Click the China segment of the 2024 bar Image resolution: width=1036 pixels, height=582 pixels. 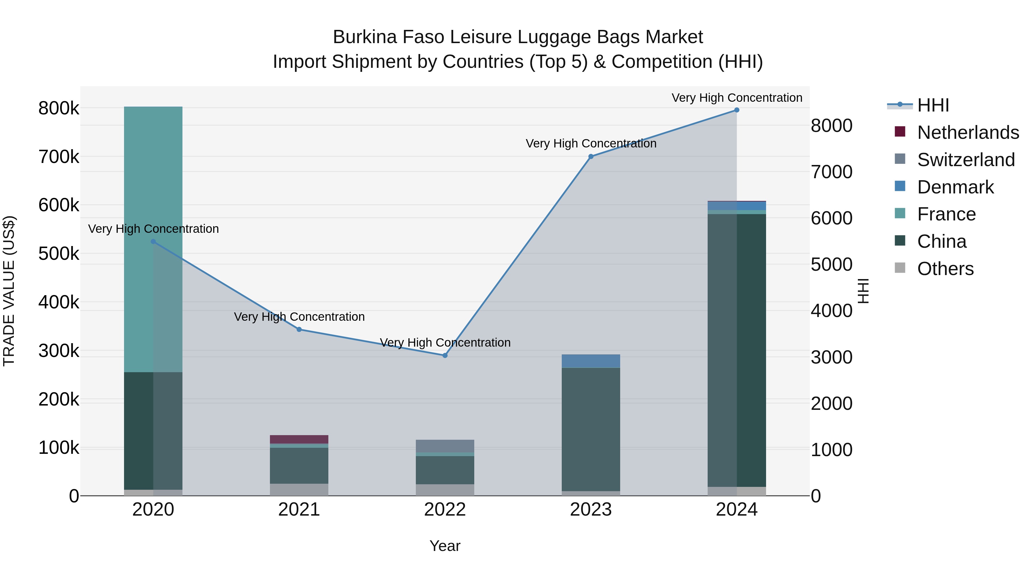click(x=737, y=351)
